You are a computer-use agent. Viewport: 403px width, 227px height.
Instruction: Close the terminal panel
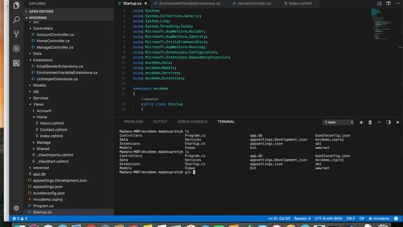point(397,122)
